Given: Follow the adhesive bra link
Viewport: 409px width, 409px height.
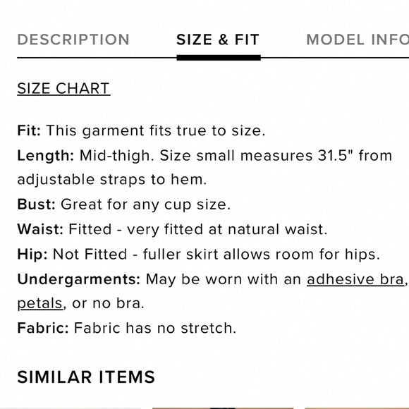Looking at the screenshot, I should [x=355, y=279].
